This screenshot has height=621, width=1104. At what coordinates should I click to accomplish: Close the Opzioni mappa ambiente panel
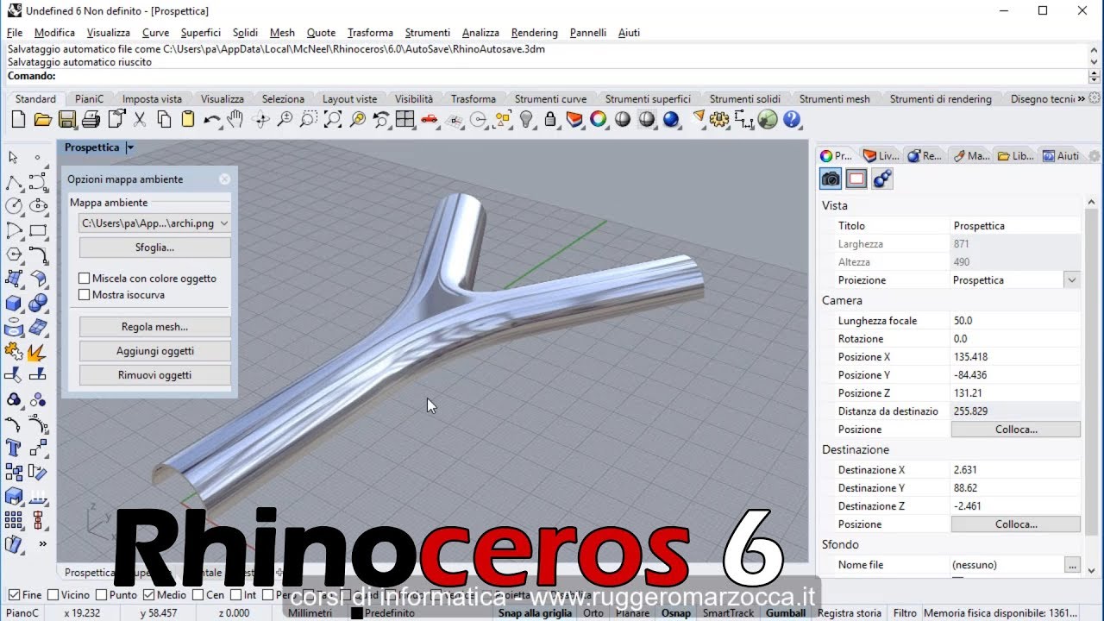coord(225,179)
